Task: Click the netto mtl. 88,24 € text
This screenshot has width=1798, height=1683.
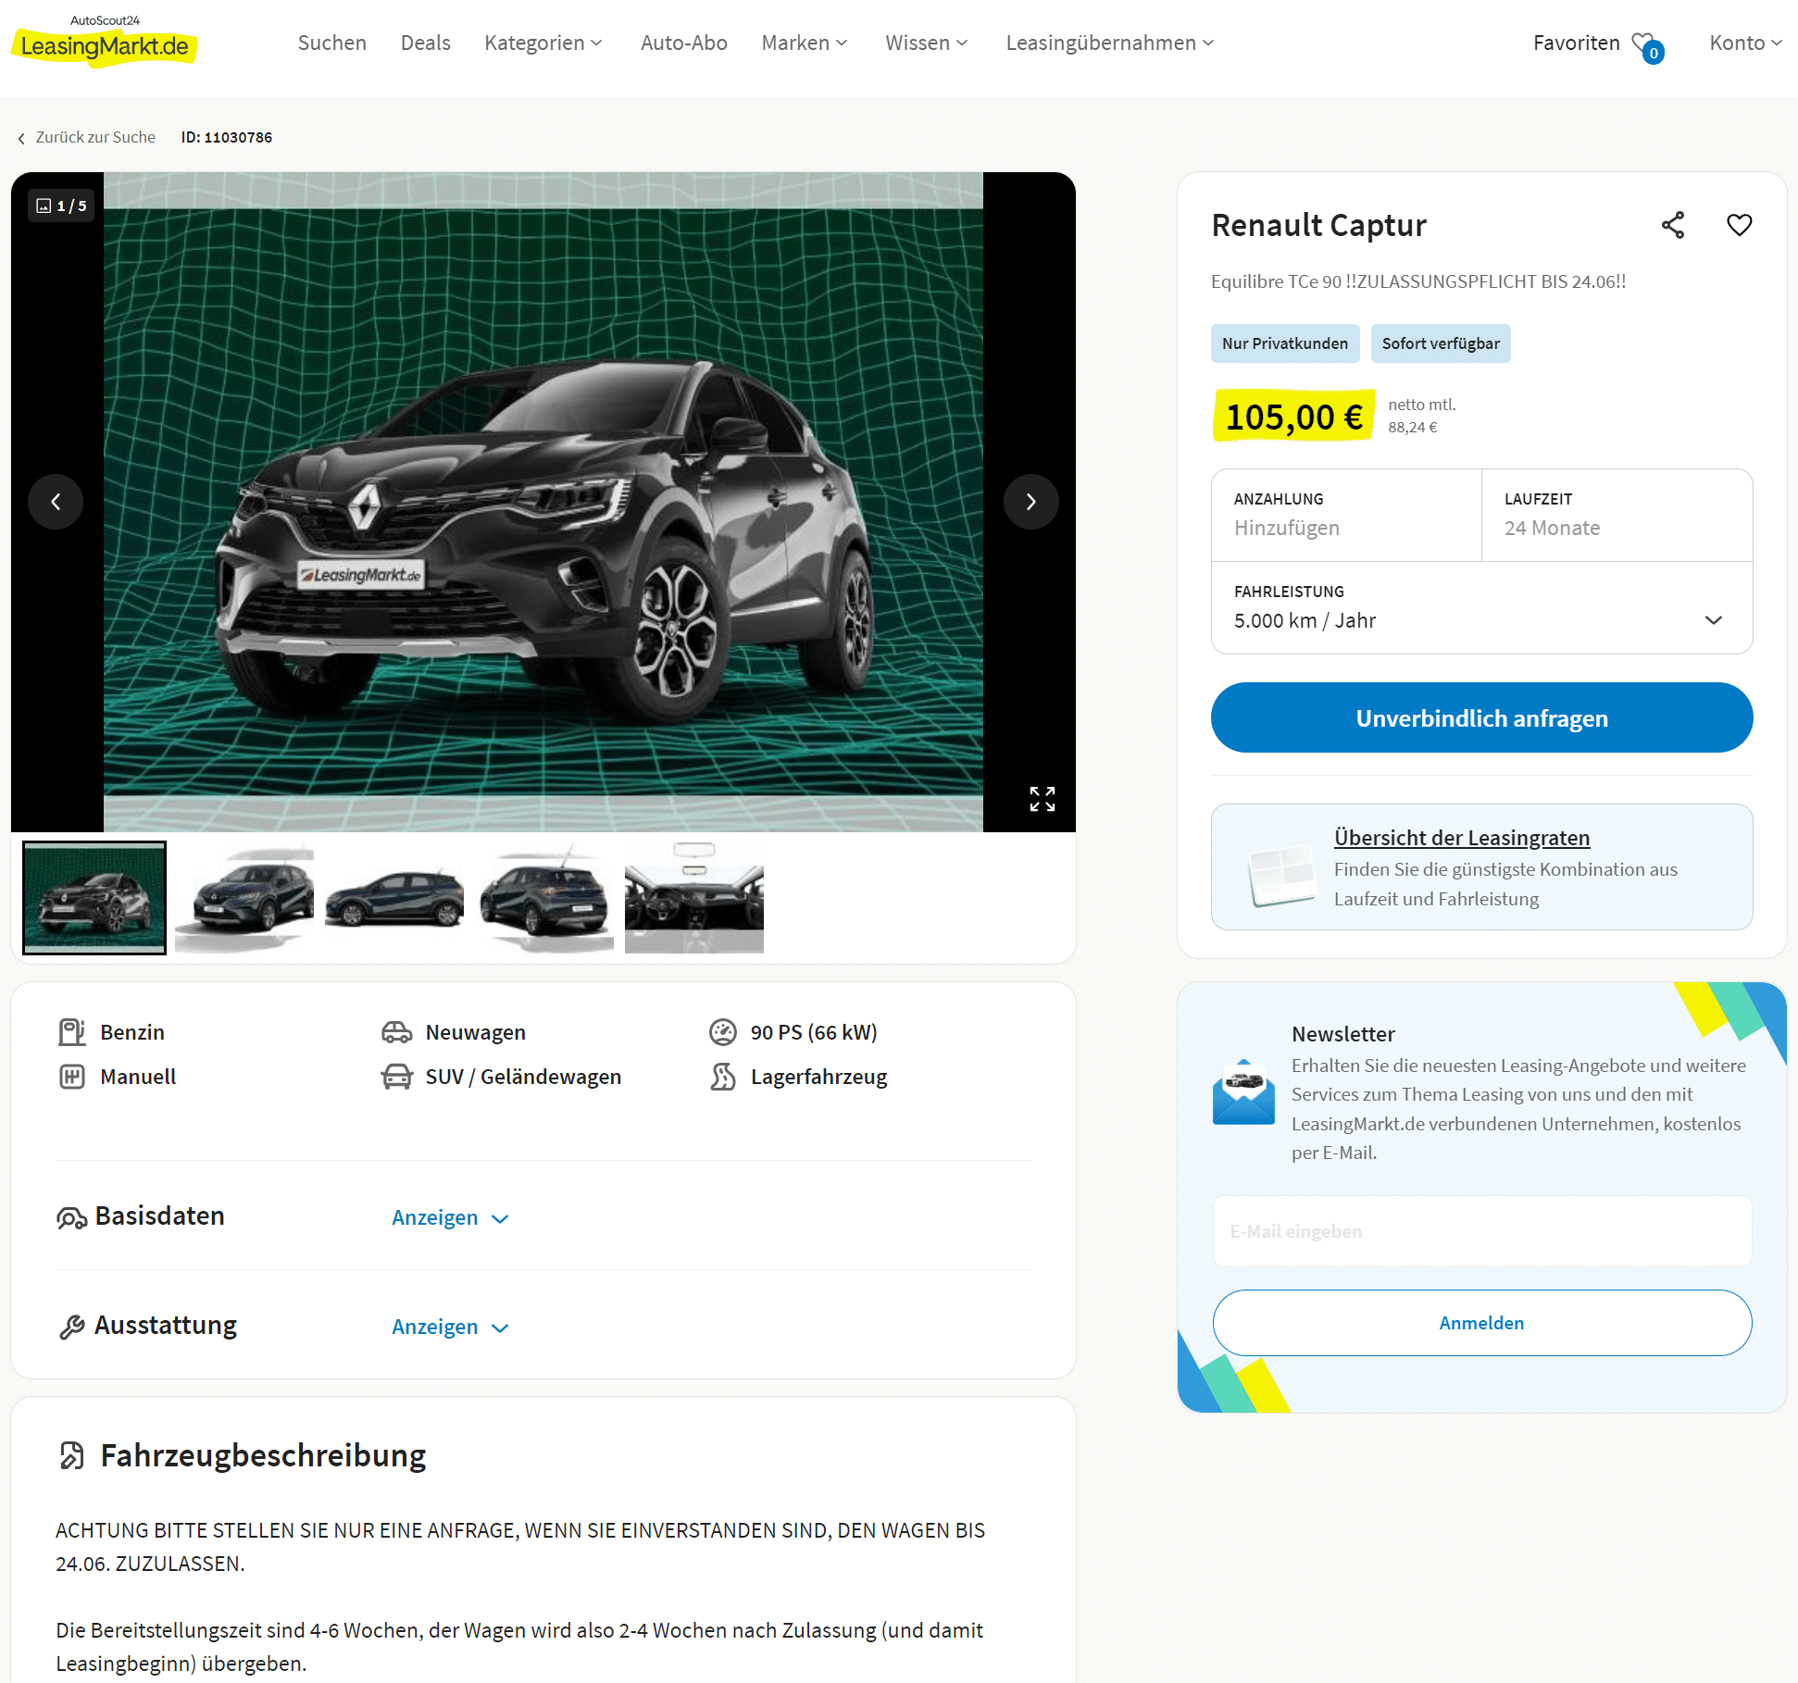Action: click(x=1421, y=416)
